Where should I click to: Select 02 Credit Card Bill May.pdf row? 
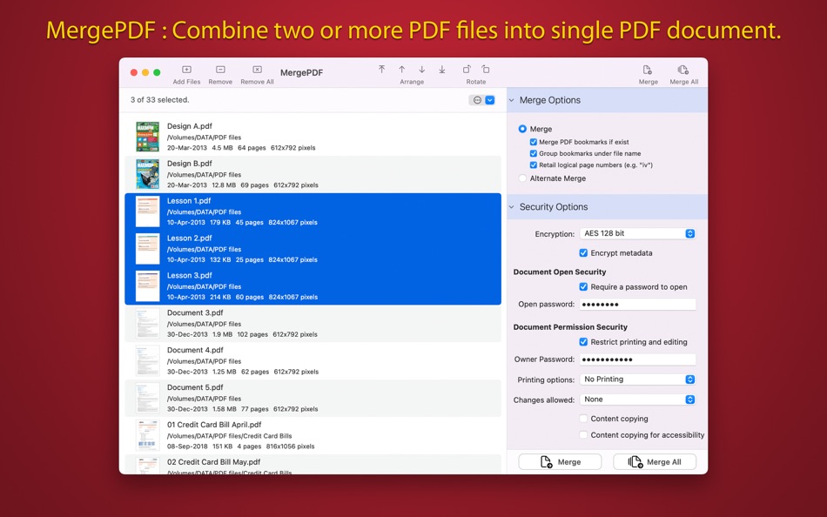point(313,464)
